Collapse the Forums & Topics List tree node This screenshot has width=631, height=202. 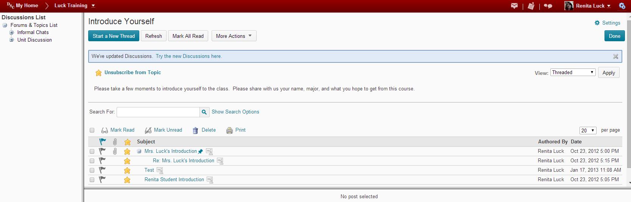5,25
